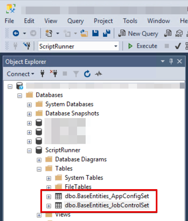Click the AppConfigSet table grid icon

tap(58, 196)
